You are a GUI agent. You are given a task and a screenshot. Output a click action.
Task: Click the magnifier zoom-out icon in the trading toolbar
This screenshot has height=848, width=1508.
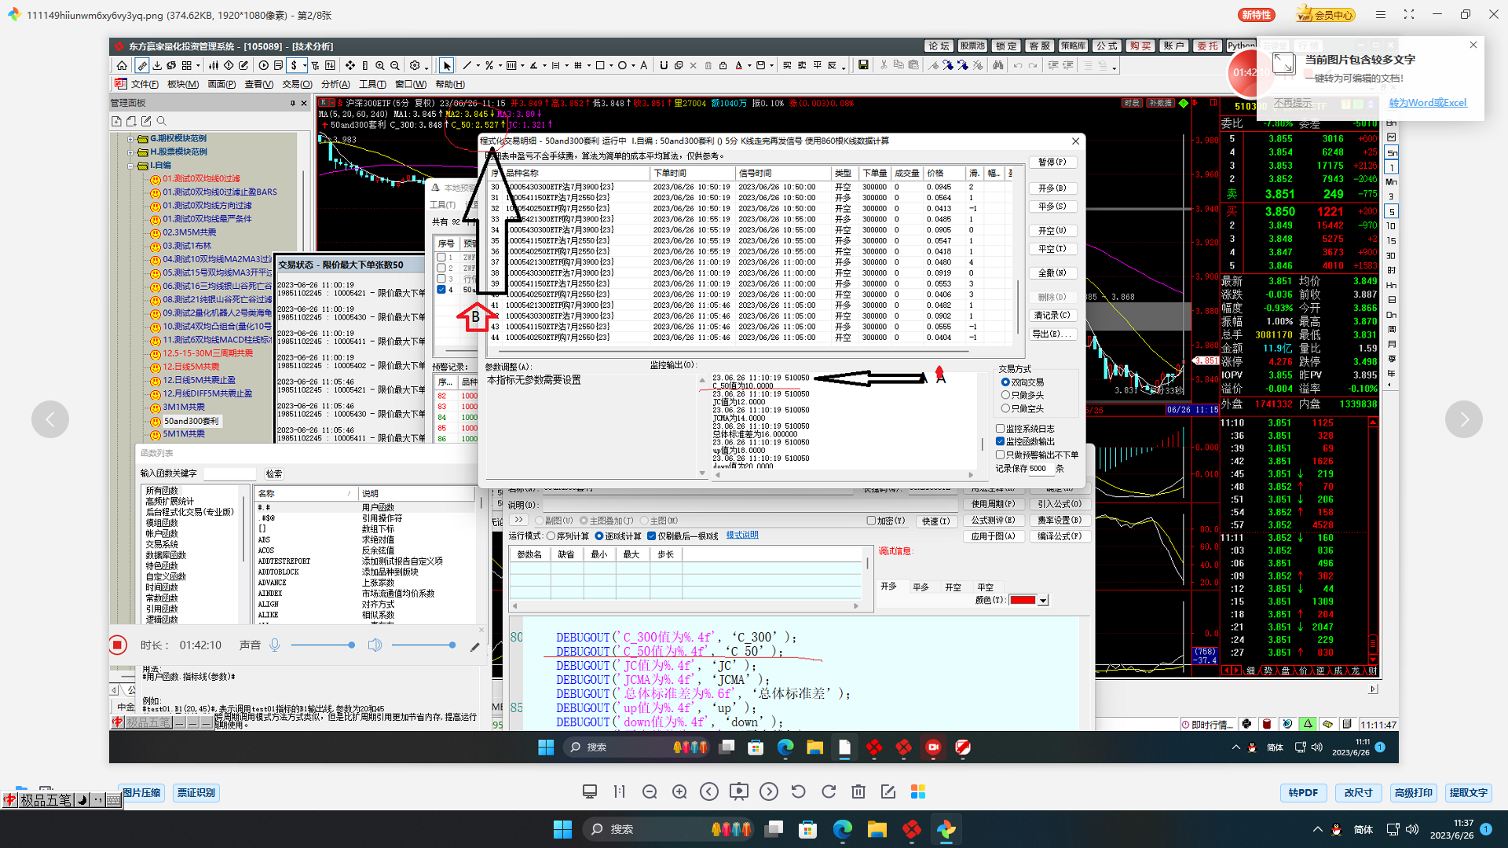tap(395, 66)
